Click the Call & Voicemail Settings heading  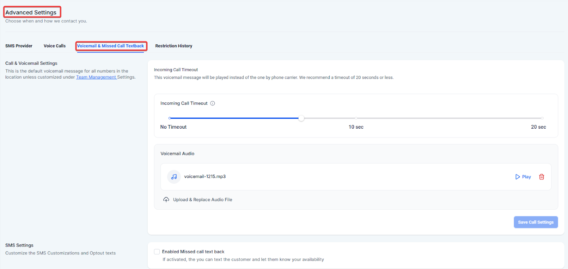(x=31, y=63)
